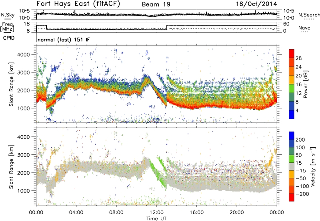
Task: Click 'Slant Range [km]' label of power panel
Action: point(12,84)
